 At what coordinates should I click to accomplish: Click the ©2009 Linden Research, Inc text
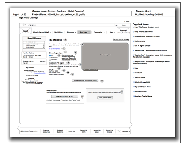tap(29, 131)
